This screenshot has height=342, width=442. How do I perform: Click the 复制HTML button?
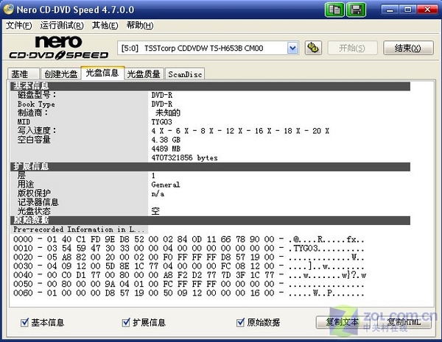click(x=404, y=321)
